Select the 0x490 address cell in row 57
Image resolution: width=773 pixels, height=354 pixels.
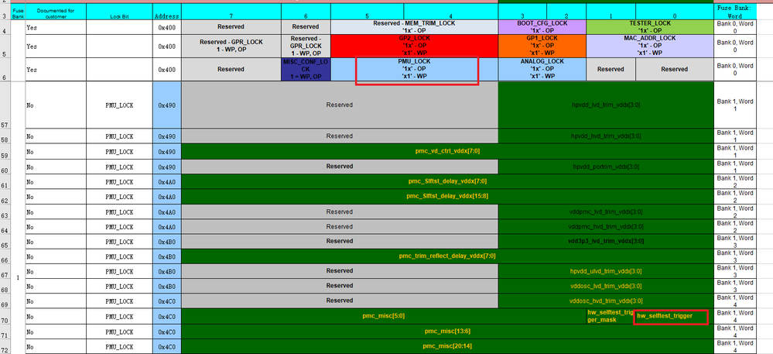pos(166,105)
